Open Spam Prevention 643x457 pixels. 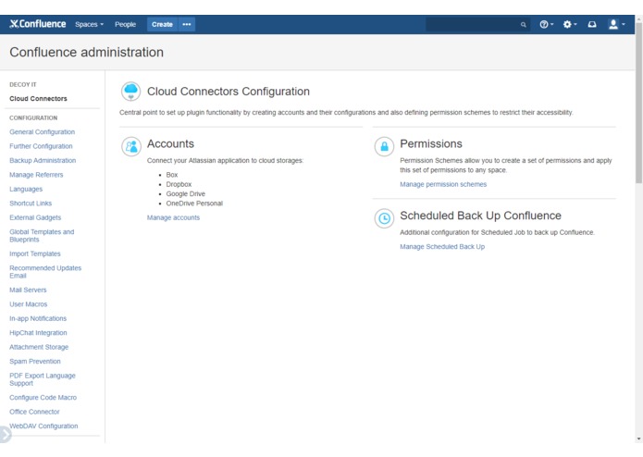click(35, 361)
